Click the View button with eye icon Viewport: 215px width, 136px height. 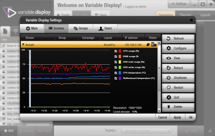point(178,58)
